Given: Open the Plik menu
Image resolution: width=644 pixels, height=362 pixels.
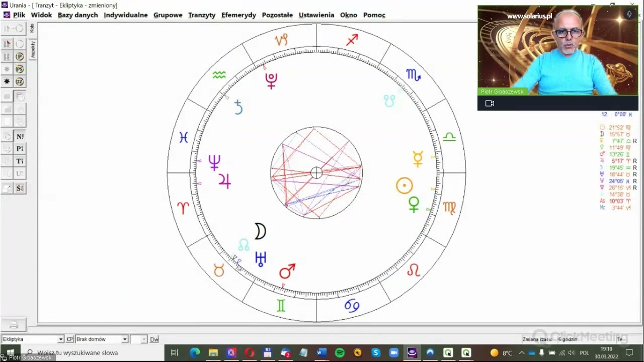Looking at the screenshot, I should pyautogui.click(x=19, y=15).
